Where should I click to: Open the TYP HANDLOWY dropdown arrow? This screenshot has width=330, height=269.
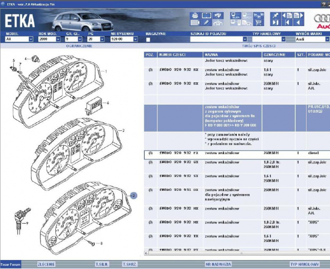click(x=284, y=39)
